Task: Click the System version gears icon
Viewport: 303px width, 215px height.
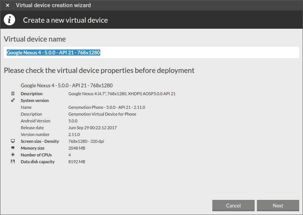Action: click(x=13, y=101)
